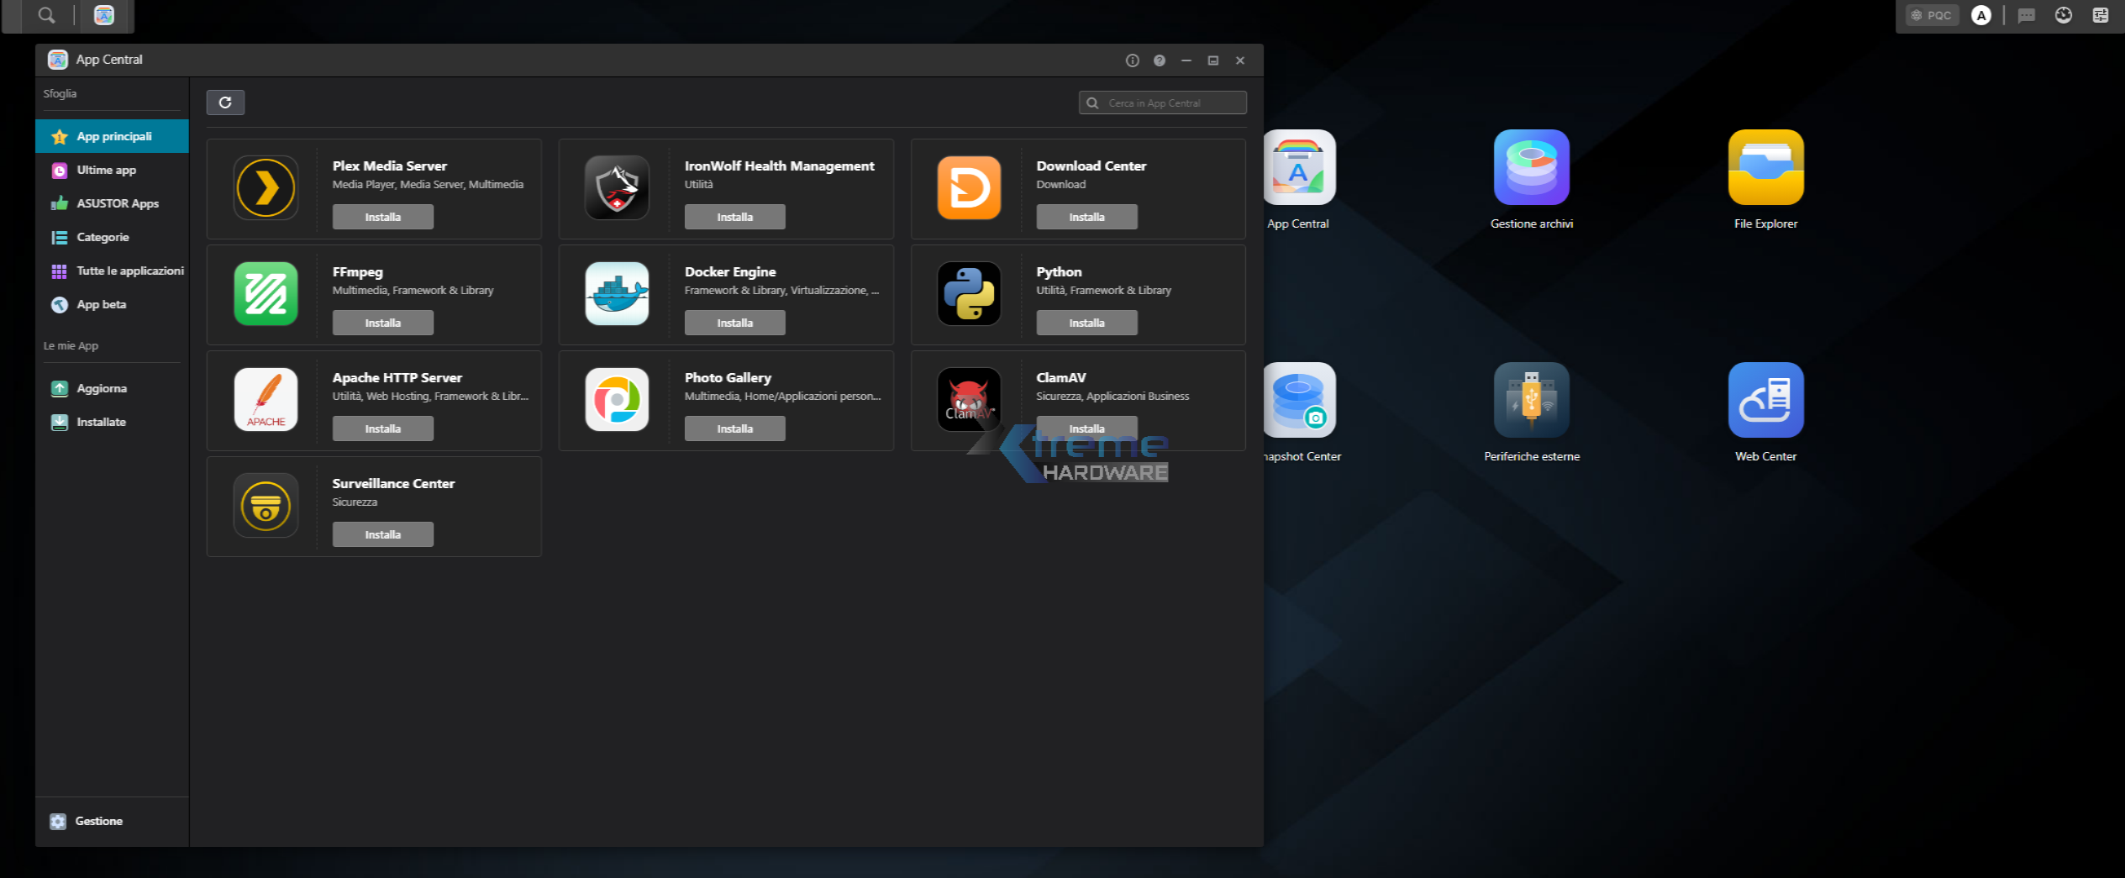Select the FFmpeg green icon
Image resolution: width=2125 pixels, height=878 pixels.
[x=266, y=294]
